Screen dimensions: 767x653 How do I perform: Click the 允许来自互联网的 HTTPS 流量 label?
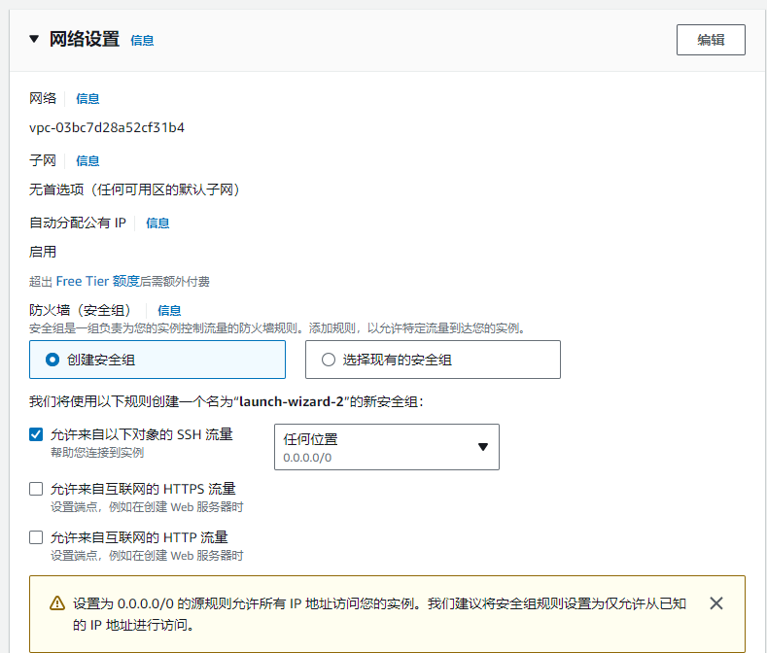click(x=143, y=489)
